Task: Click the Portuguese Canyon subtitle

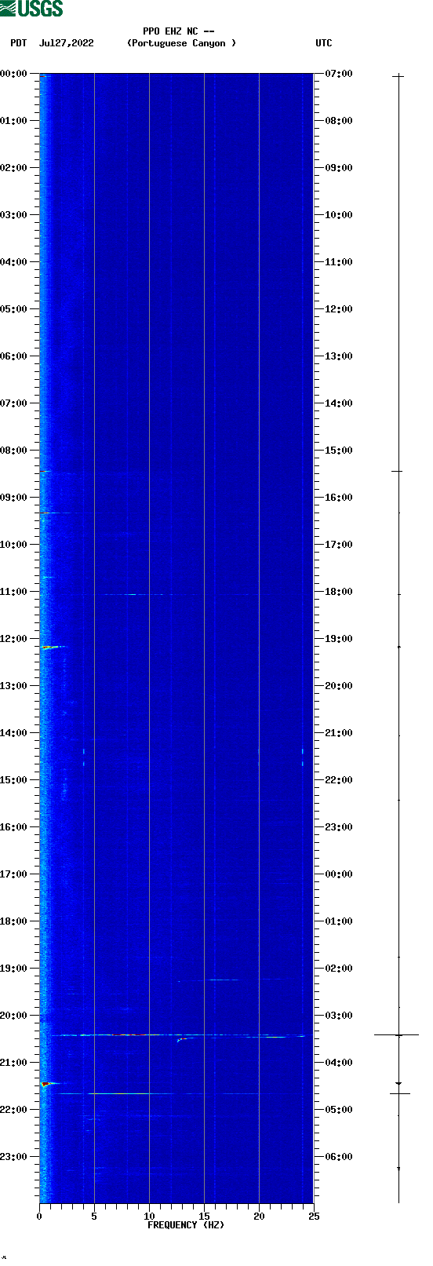Action: 181,43
